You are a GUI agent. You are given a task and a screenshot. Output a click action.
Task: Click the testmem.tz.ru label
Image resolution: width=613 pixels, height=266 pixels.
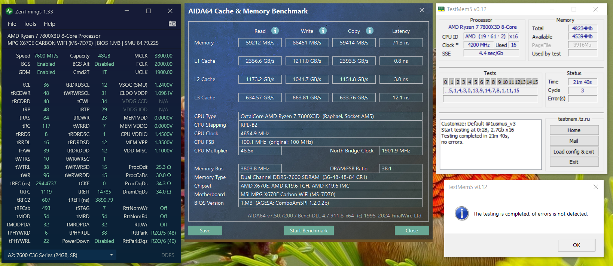(x=574, y=119)
